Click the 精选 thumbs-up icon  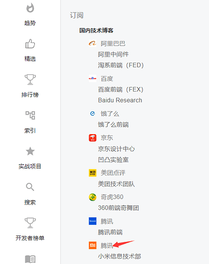tap(30, 44)
